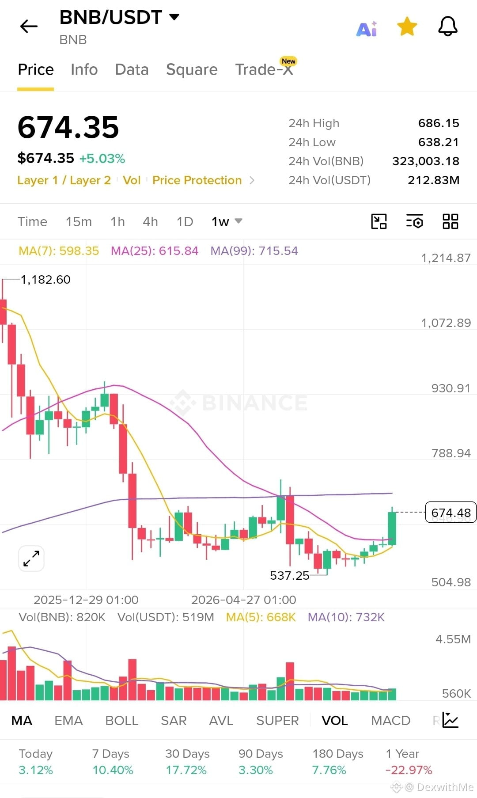Tap the 90 Days 3.30% performance

[261, 762]
